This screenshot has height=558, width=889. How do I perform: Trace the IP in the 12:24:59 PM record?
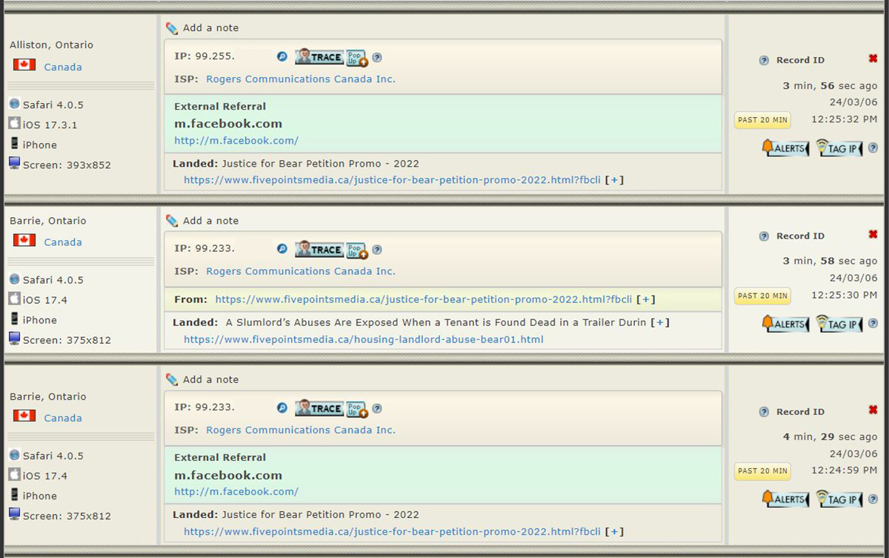pyautogui.click(x=319, y=408)
